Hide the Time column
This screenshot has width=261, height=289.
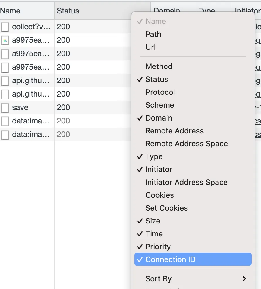tap(154, 234)
